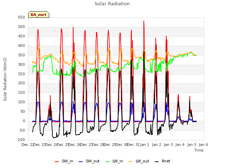Click the green LW_in legend swatch

pyautogui.click(x=108, y=162)
